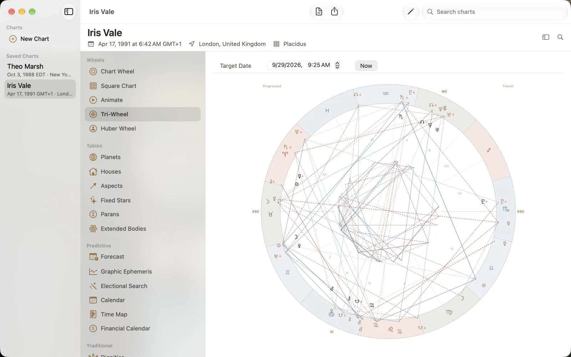Click the 9:25 AM time value

(x=319, y=65)
